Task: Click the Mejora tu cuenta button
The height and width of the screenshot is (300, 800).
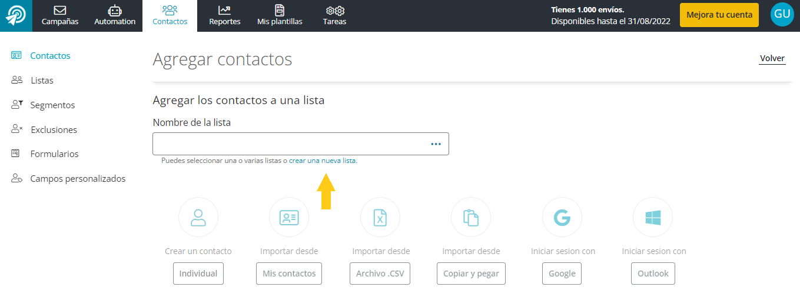Action: 719,15
